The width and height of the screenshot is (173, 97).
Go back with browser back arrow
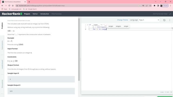(2, 6)
